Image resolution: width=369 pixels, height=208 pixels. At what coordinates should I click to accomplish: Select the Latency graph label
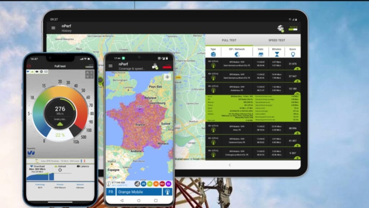point(83,166)
